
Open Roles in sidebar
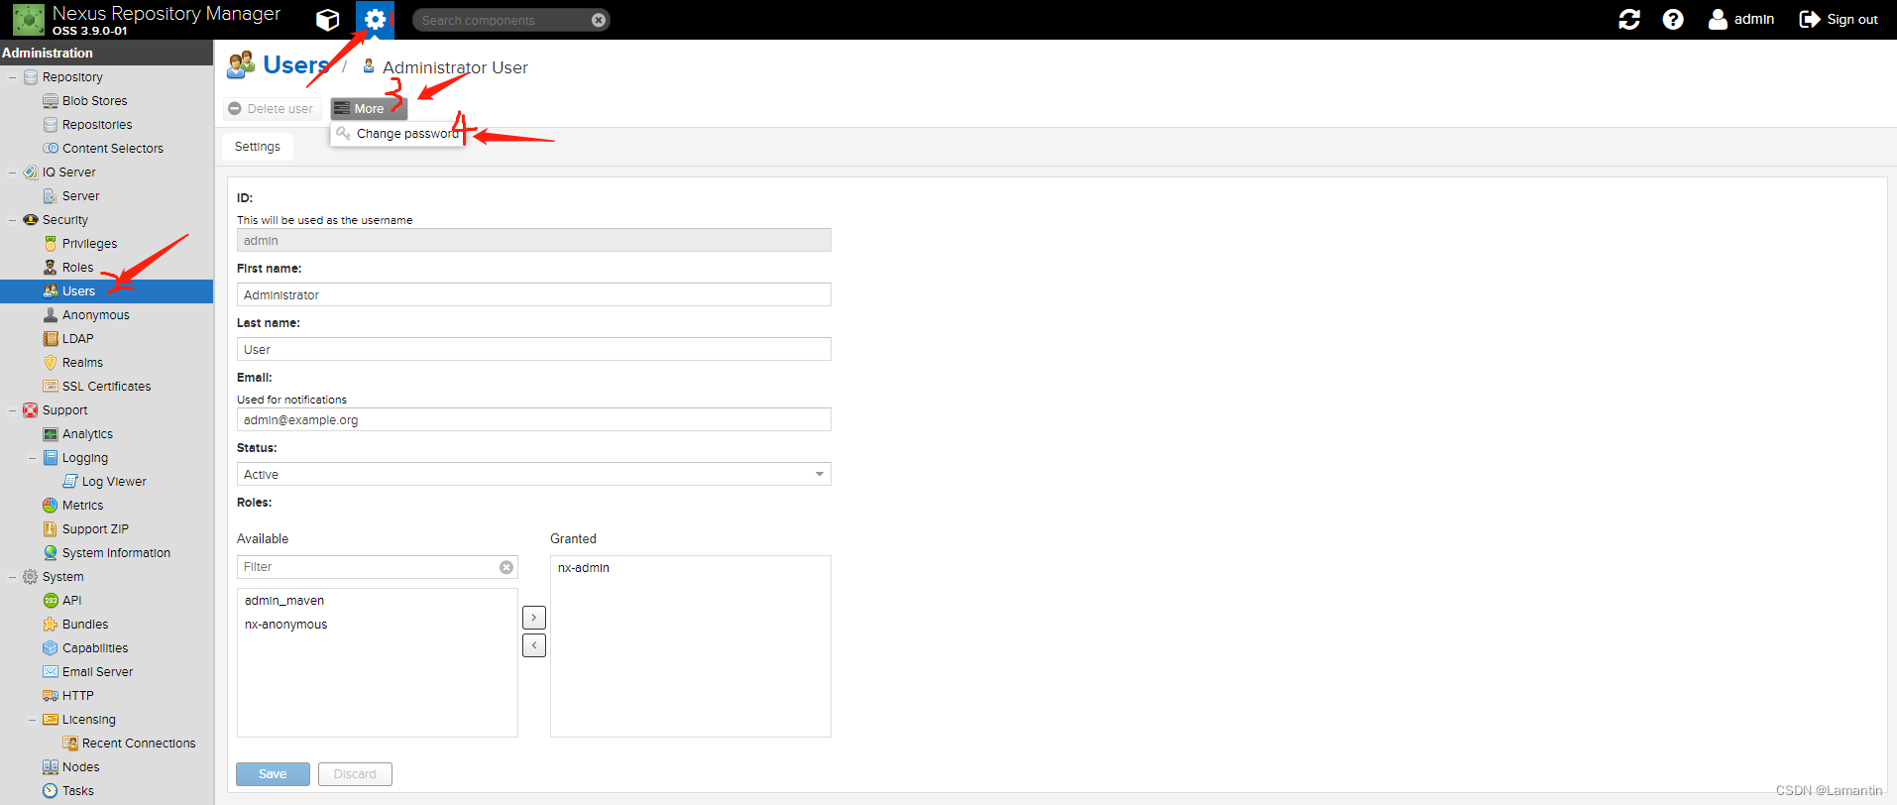[77, 268]
